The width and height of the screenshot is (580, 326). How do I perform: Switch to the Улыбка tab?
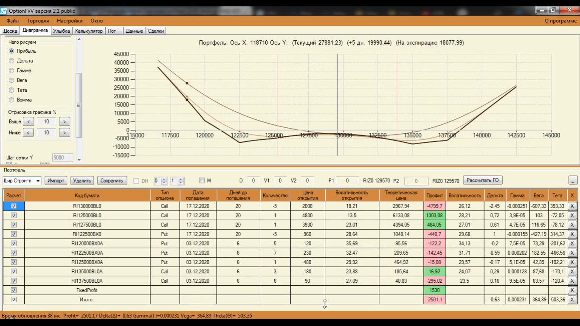[x=62, y=31]
